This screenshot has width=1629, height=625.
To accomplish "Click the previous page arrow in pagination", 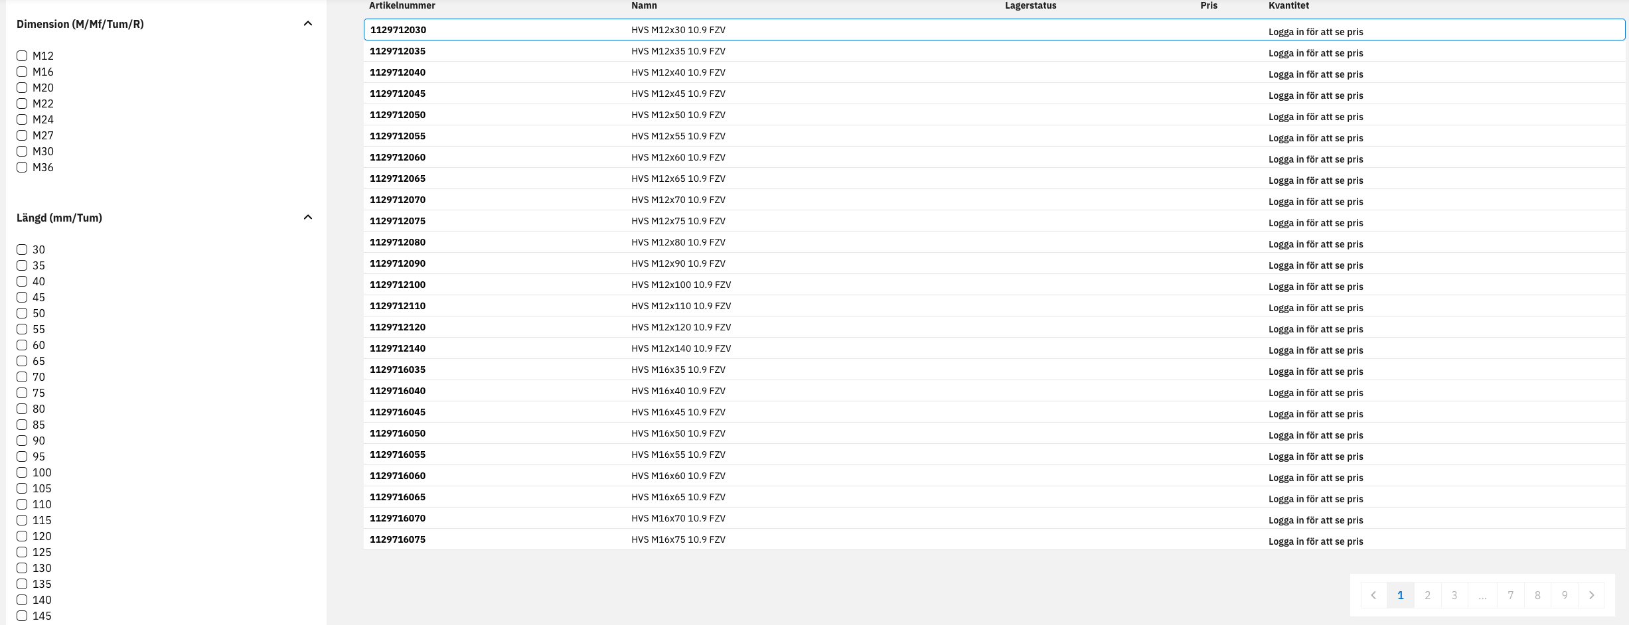I will [1373, 595].
